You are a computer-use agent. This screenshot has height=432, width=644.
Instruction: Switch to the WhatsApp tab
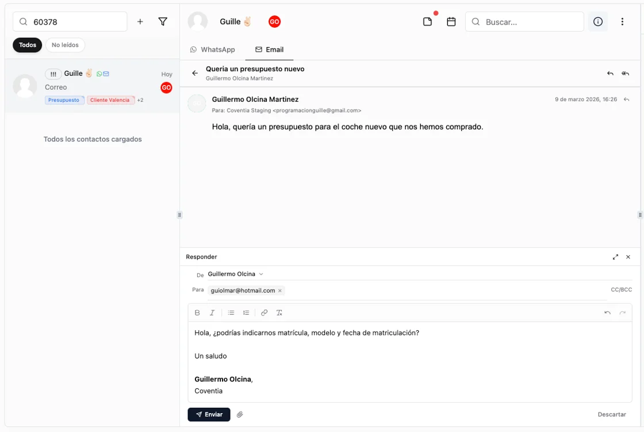point(212,49)
